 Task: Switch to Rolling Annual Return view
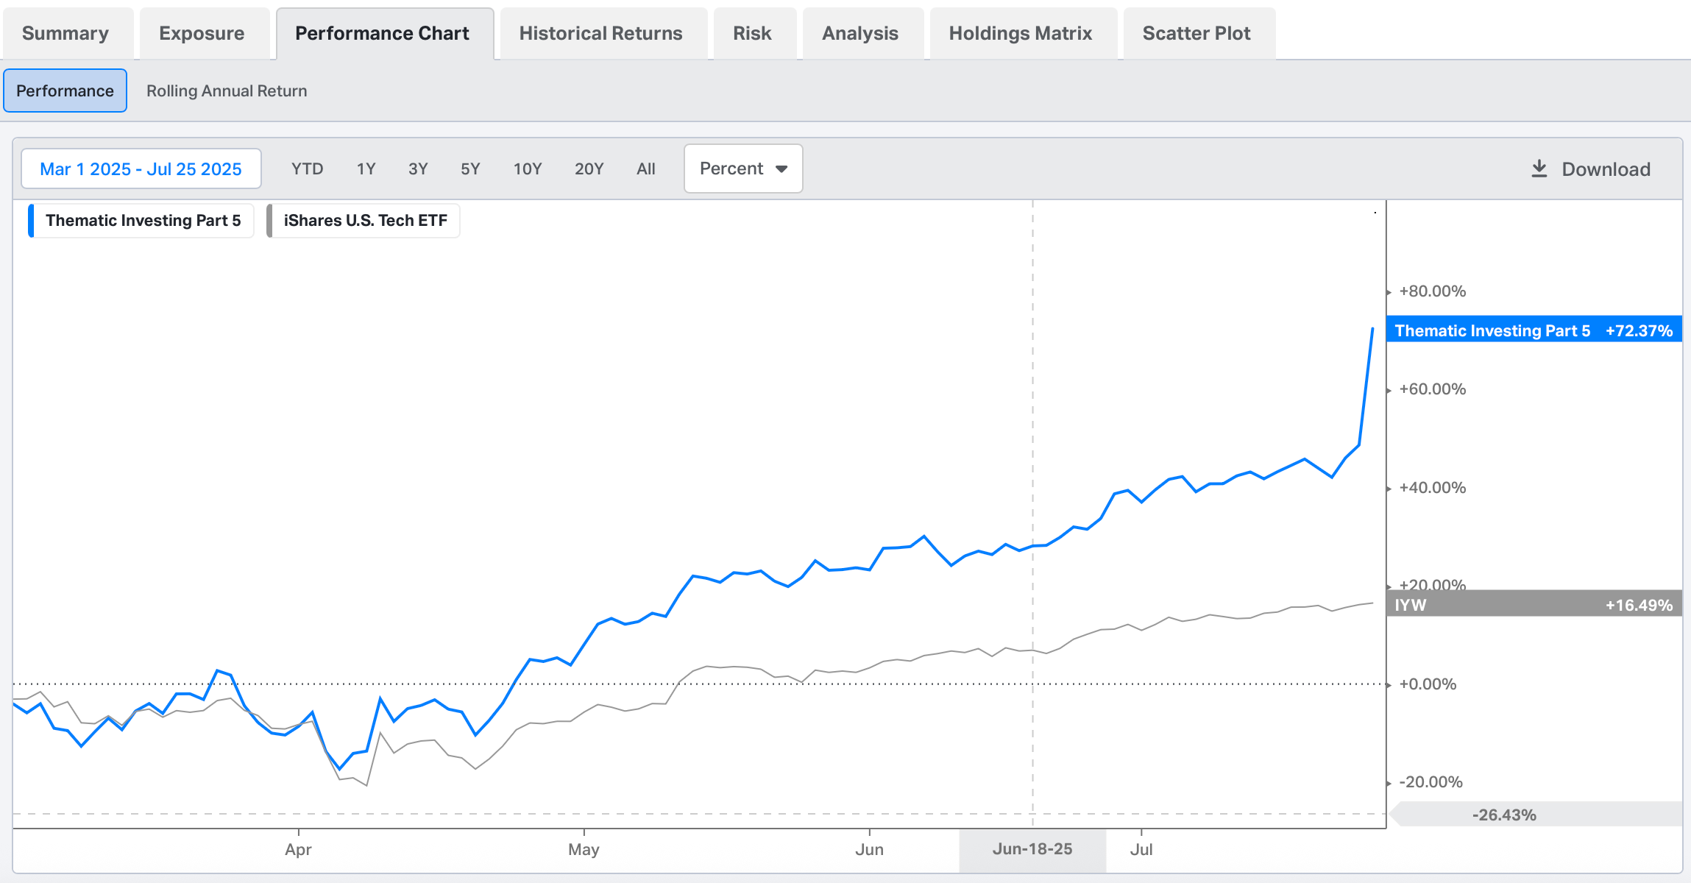227,91
